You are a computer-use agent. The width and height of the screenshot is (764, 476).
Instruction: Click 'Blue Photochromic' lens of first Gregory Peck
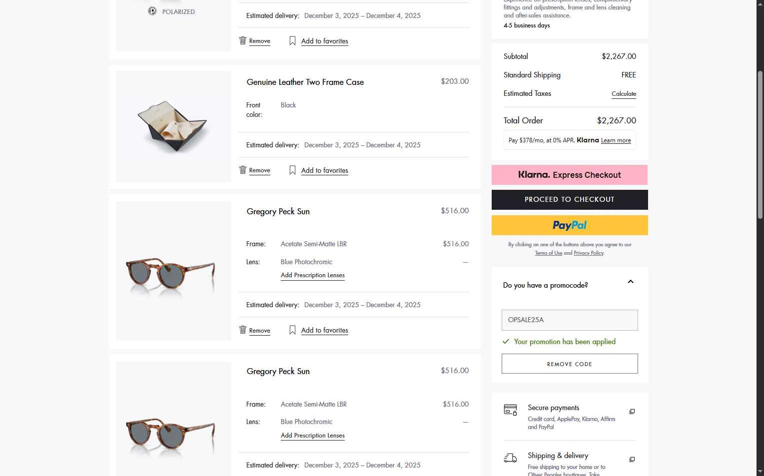coord(306,262)
